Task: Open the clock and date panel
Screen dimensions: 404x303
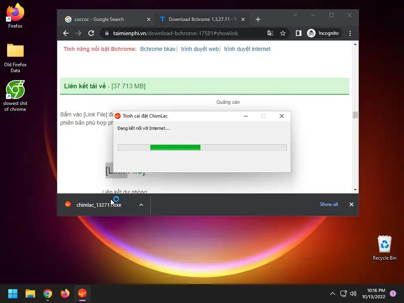Action: (x=374, y=294)
